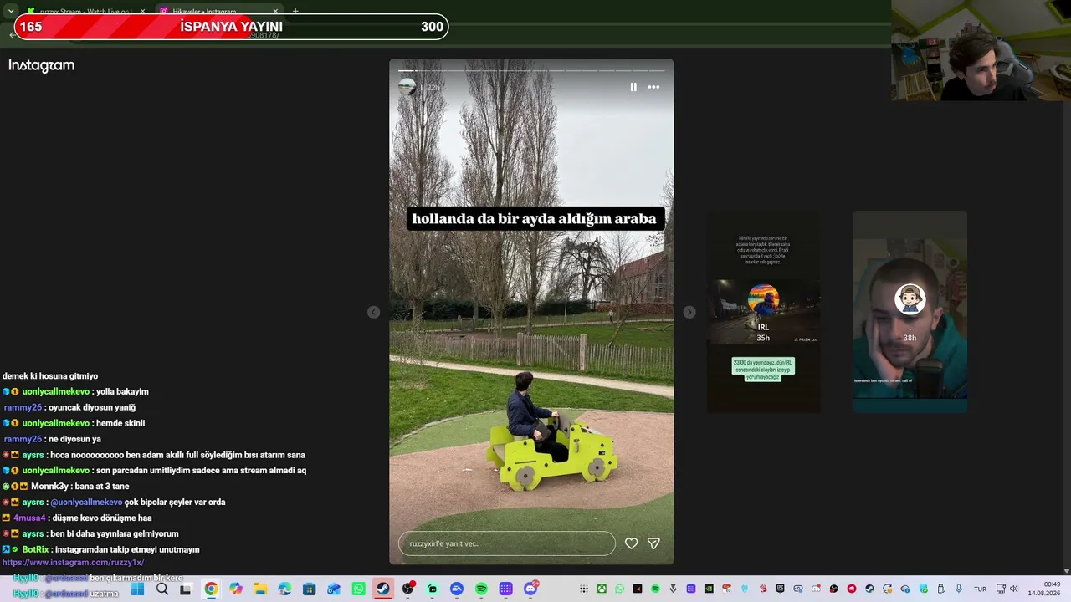Open the network icon in system tray
1071x602 pixels.
(1002, 589)
